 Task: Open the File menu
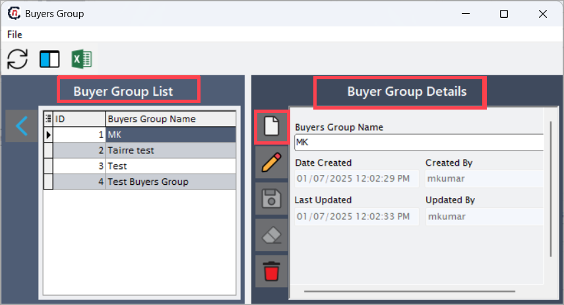[x=15, y=34]
